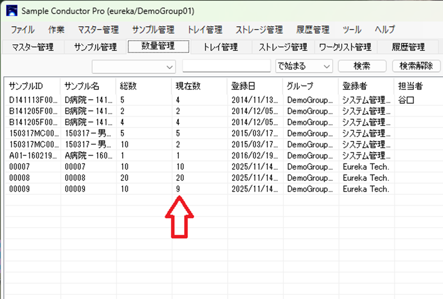Sort by the サンプルID column header
The width and height of the screenshot is (443, 299).
[26, 86]
